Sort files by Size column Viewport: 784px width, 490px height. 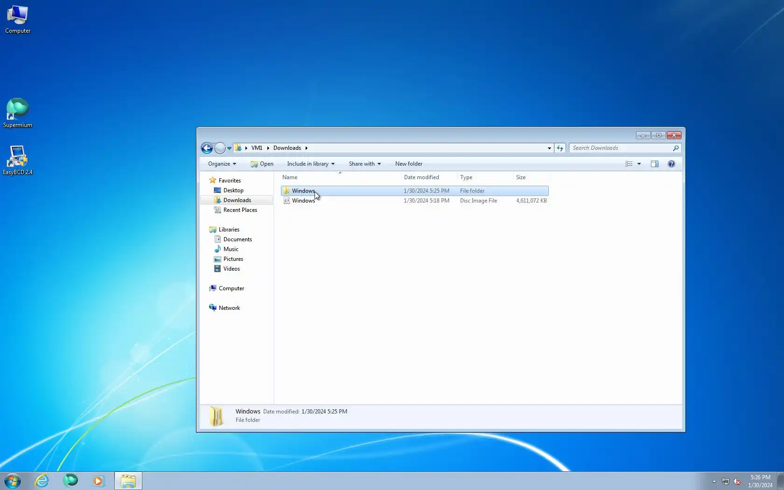tap(532, 177)
